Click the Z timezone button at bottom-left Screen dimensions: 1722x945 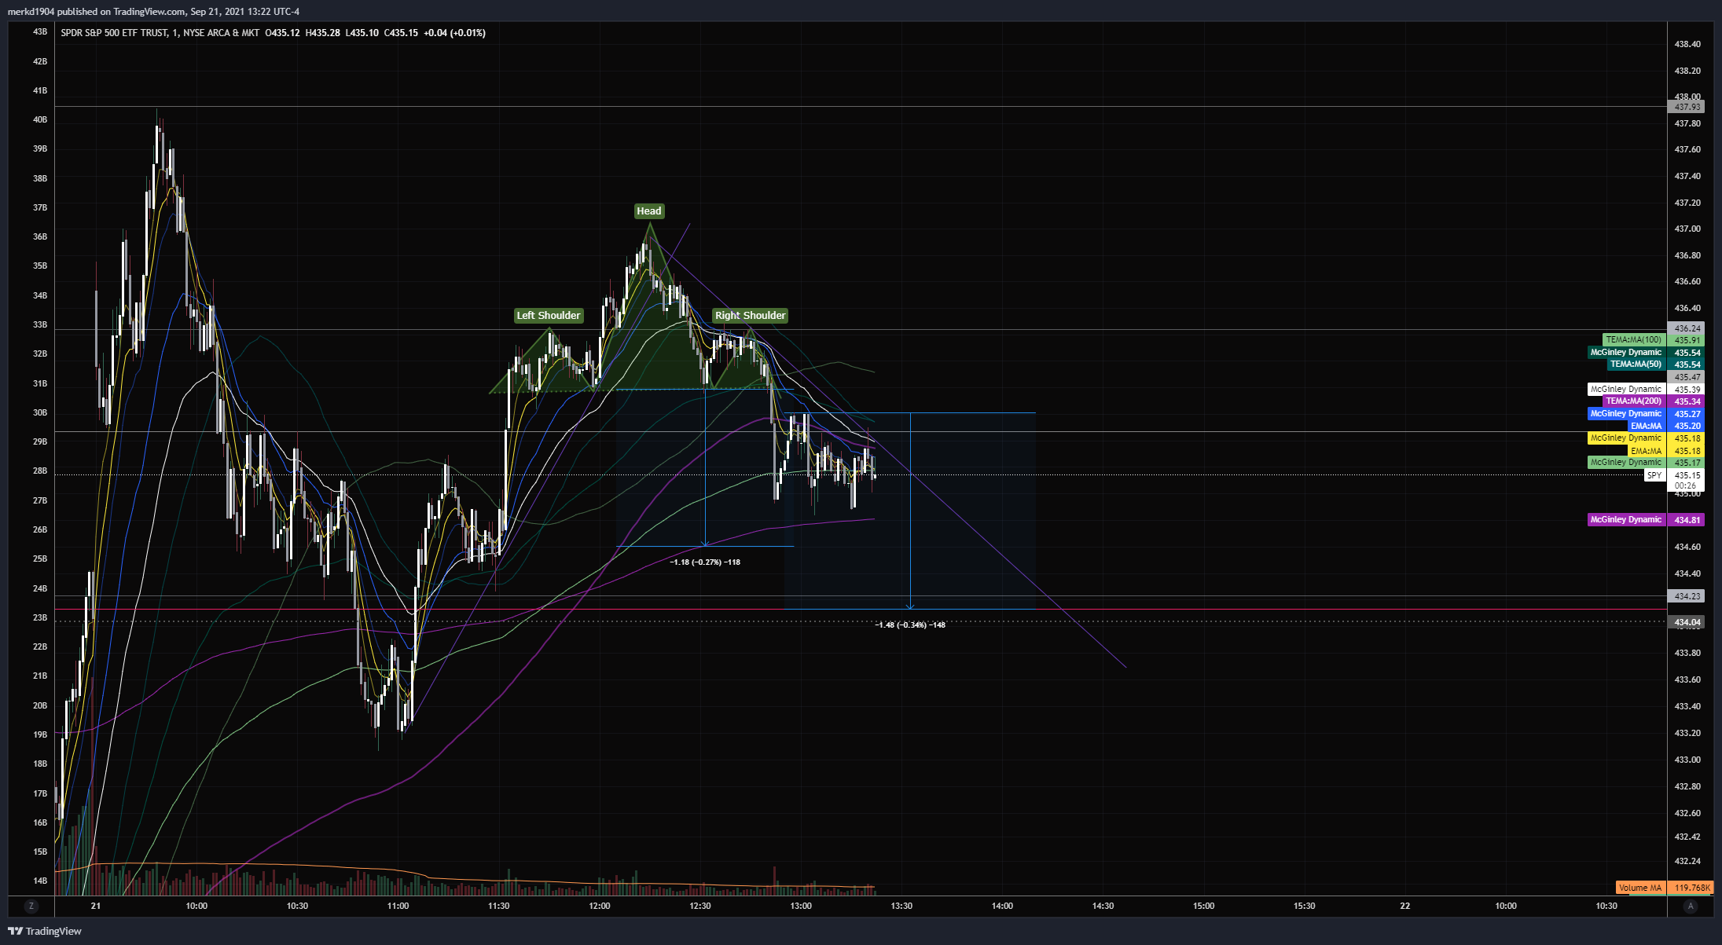click(x=31, y=906)
